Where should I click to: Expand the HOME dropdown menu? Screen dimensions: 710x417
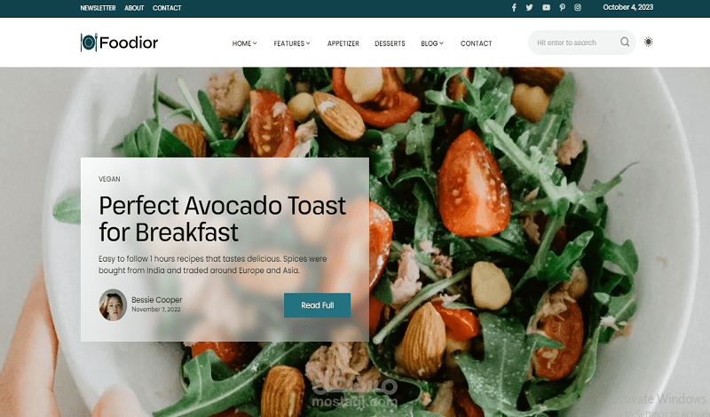point(245,43)
